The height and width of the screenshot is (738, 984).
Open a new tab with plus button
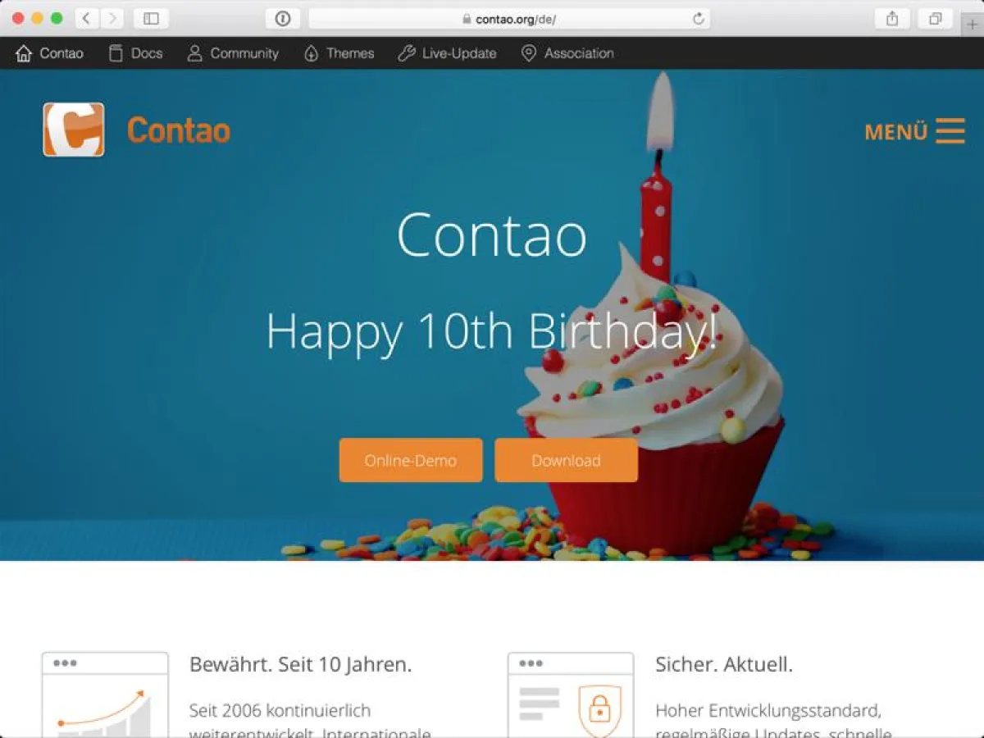click(x=973, y=25)
